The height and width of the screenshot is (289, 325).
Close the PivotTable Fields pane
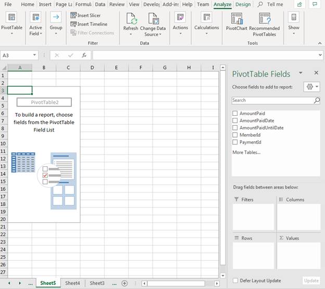click(x=316, y=73)
